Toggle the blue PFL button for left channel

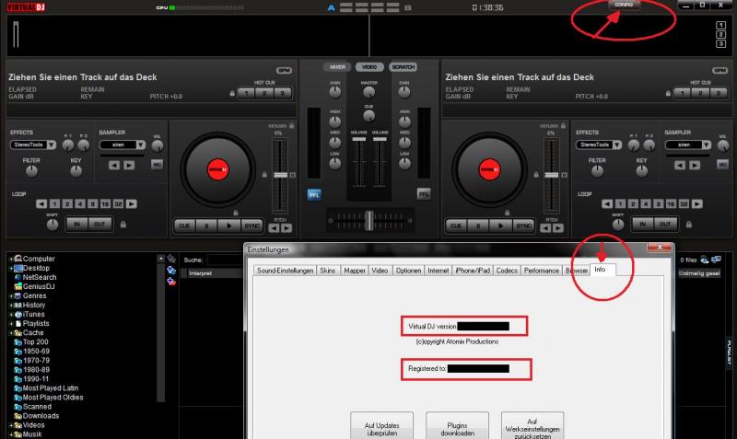coord(314,194)
